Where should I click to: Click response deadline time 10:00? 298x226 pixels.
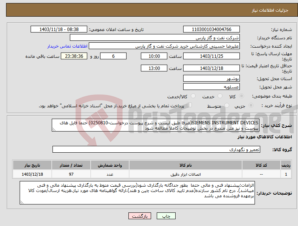[154, 56]
